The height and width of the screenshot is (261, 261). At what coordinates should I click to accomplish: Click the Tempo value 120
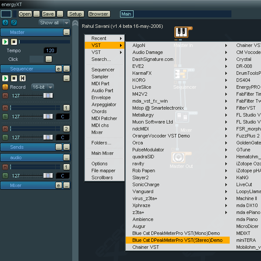coord(50,50)
